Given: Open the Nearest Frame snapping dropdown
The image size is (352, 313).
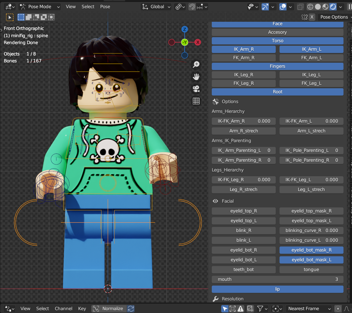Looking at the screenshot, I should (x=309, y=309).
